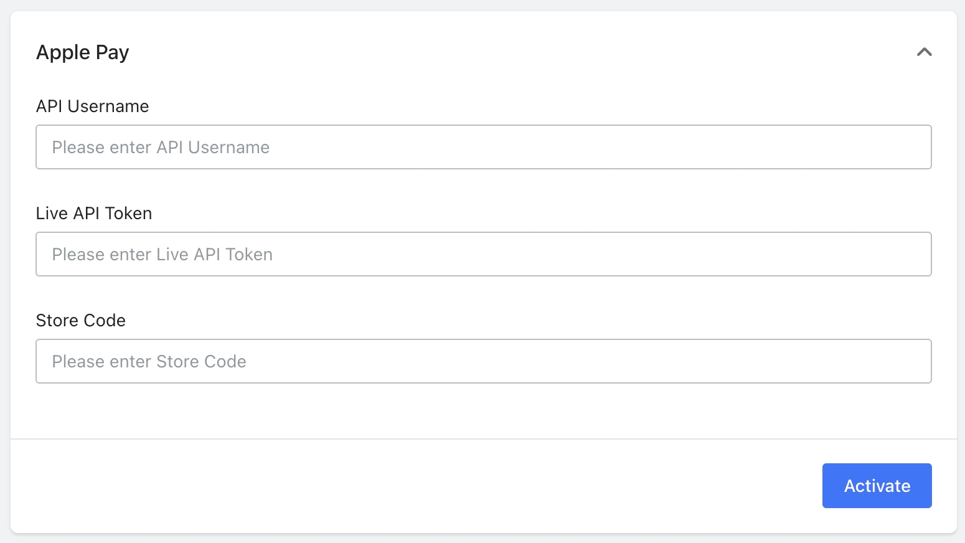The image size is (965, 543).
Task: Hide Apple Pay settings with up-arrow icon
Action: click(x=924, y=52)
